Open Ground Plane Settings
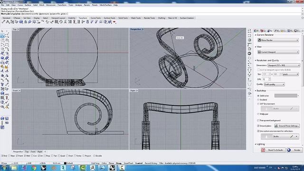 point(287,126)
